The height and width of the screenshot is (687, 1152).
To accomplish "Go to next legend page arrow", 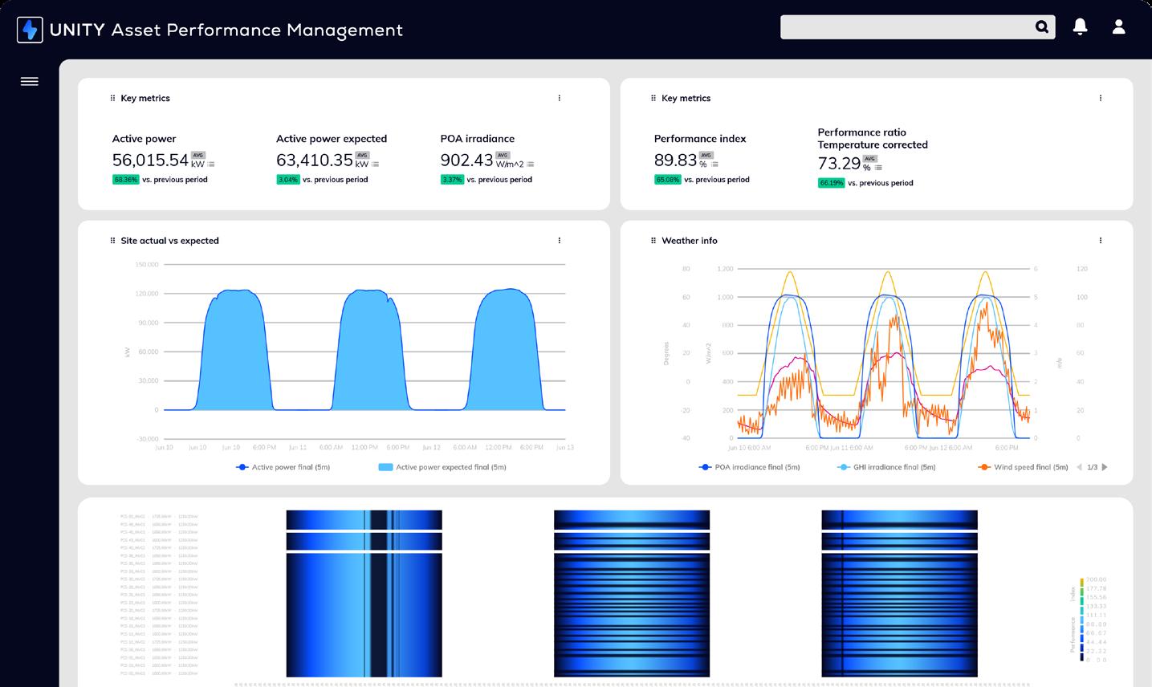I will pyautogui.click(x=1105, y=467).
